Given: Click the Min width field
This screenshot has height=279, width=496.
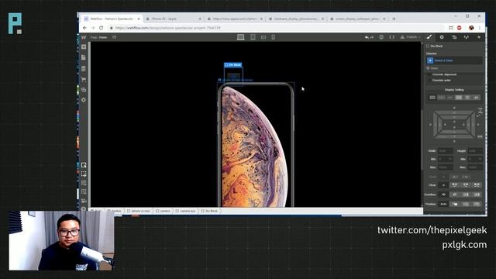Looking at the screenshot, I should [x=446, y=159].
